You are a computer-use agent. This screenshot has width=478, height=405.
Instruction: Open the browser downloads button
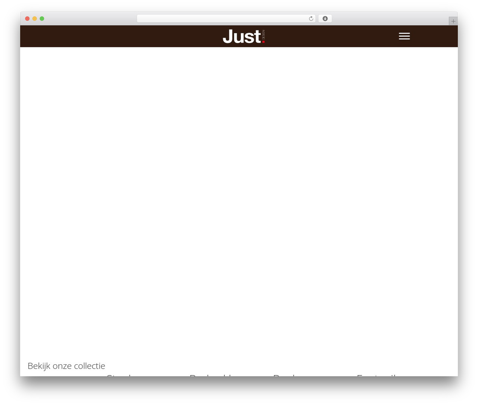(x=325, y=19)
